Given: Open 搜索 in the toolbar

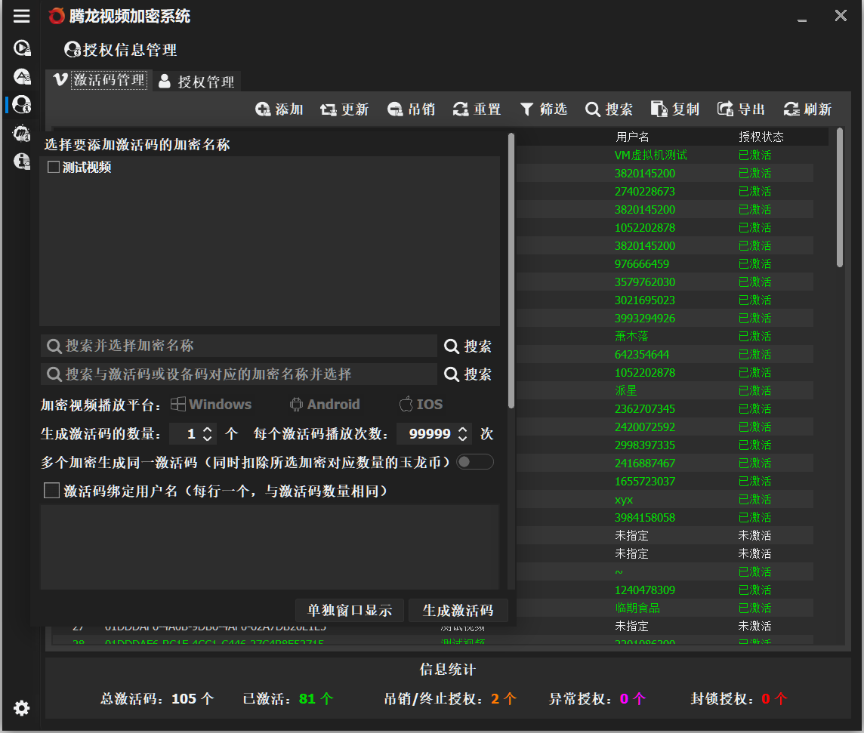Looking at the screenshot, I should click(609, 109).
